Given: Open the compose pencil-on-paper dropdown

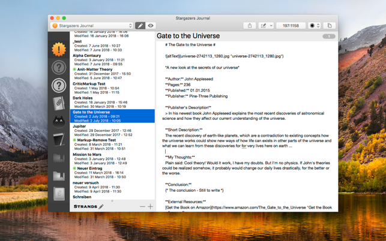Looking at the screenshot, I should tap(266, 26).
